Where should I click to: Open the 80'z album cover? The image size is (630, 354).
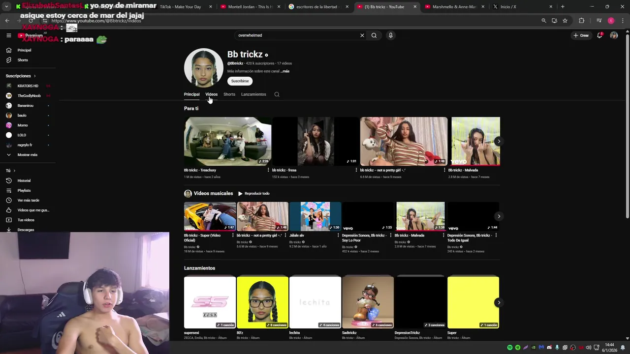coord(262,302)
